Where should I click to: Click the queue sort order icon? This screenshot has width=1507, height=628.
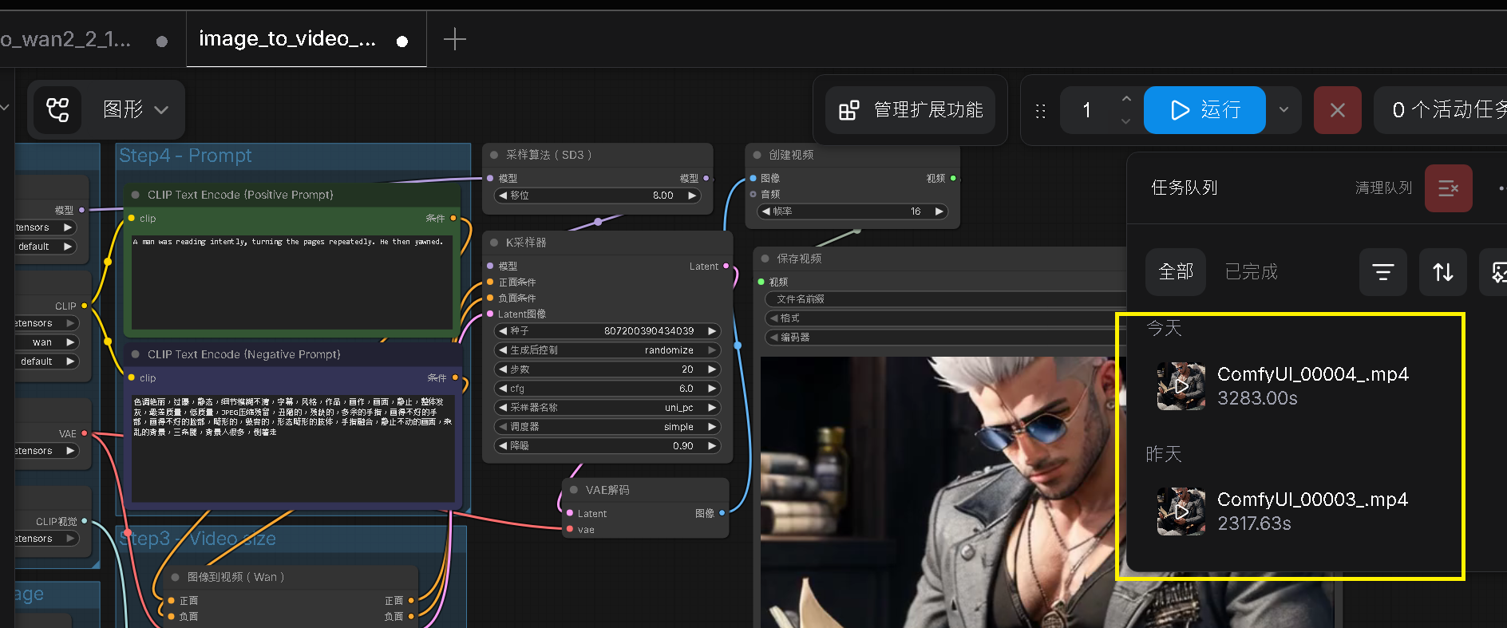1443,272
